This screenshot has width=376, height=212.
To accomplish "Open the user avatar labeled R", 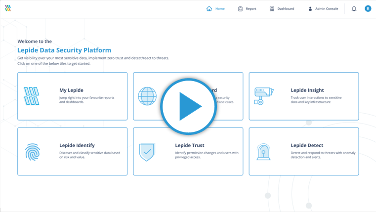I will pos(368,8).
